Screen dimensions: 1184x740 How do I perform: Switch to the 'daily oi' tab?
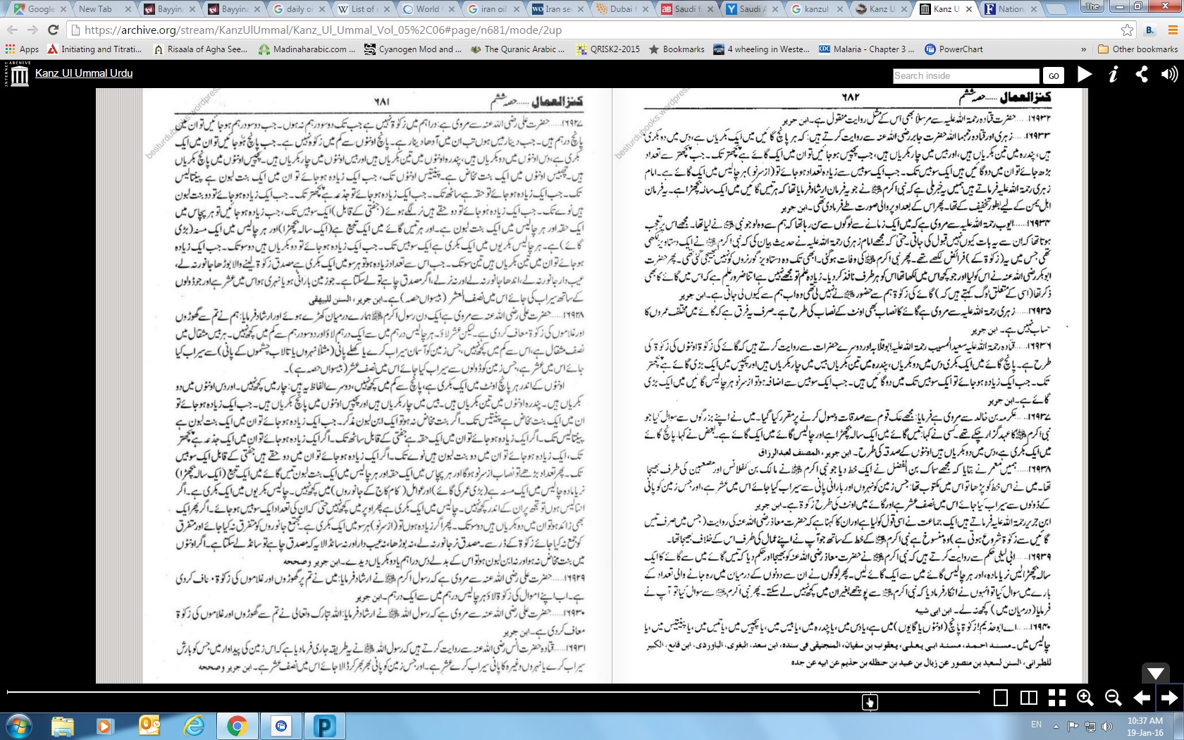coord(298,9)
